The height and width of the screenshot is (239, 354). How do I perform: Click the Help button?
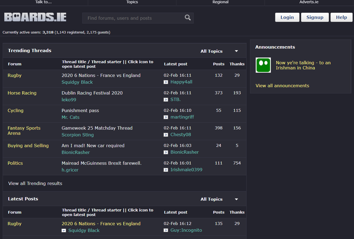point(342,17)
